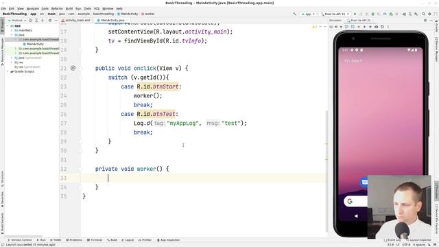
Task: Click the emulator volume up icon
Action: [x=336, y=27]
